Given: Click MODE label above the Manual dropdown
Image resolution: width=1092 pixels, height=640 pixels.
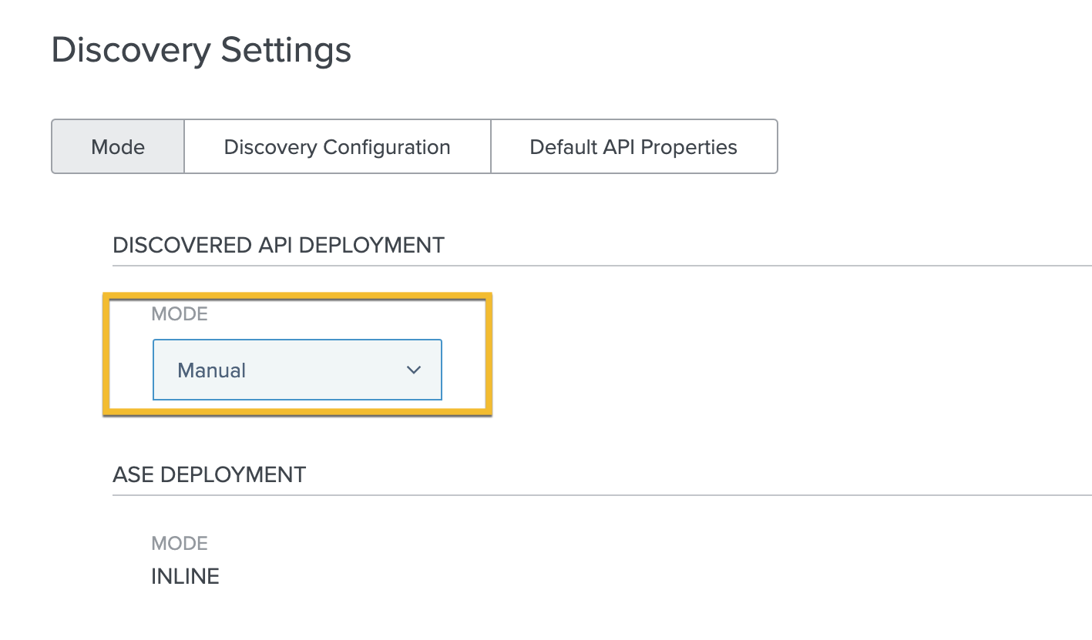Looking at the screenshot, I should tap(180, 314).
